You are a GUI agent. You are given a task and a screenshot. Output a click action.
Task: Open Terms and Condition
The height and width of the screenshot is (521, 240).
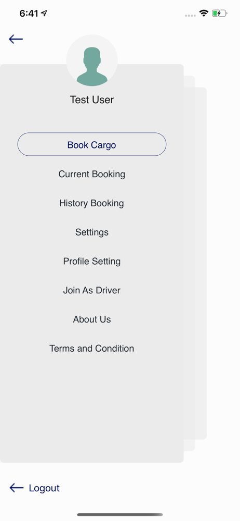[x=92, y=348]
